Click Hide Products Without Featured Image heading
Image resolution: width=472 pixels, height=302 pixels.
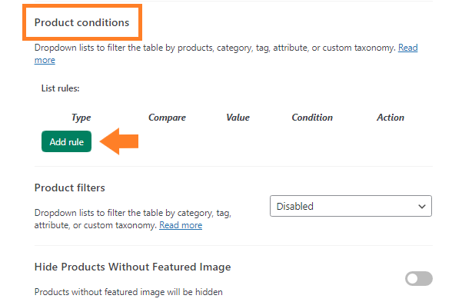[x=132, y=267]
